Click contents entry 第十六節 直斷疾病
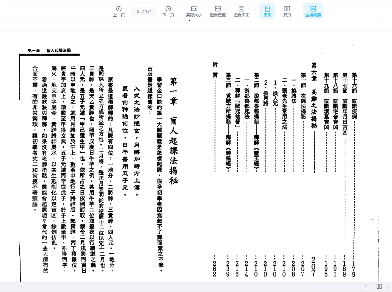Screen dimensions: 392x292 (x=354, y=96)
